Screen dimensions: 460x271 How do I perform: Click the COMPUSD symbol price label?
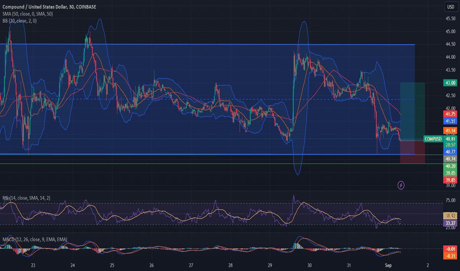point(433,139)
